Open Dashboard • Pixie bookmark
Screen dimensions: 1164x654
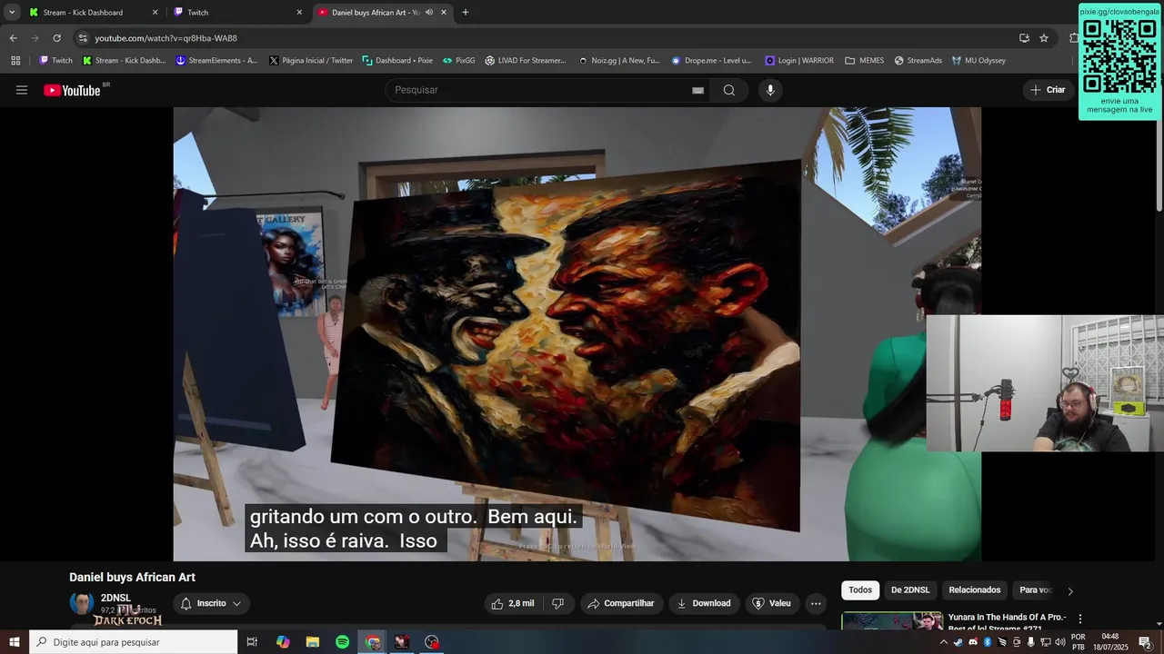(x=397, y=61)
